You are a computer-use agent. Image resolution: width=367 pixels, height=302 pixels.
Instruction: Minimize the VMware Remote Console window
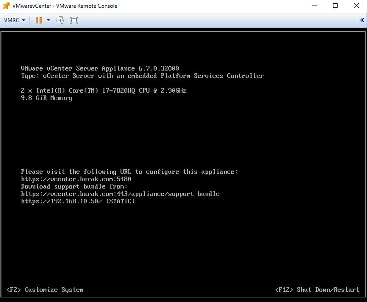tap(315, 6)
